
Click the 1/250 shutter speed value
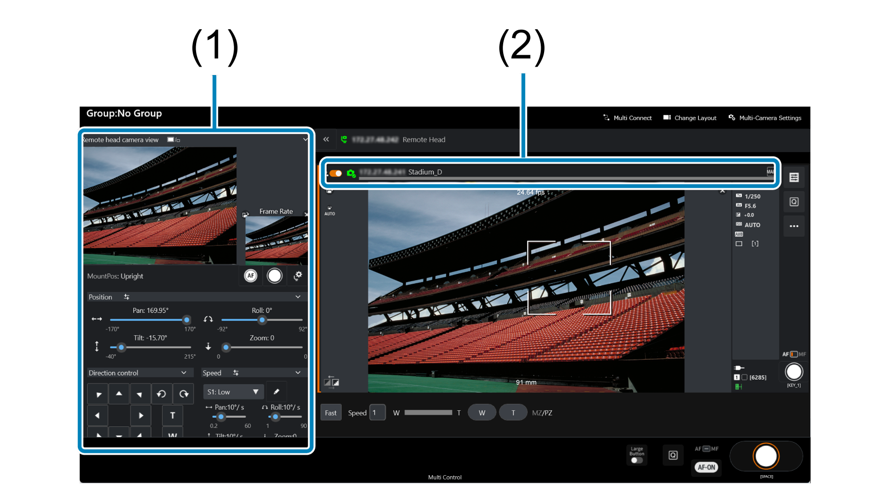[752, 196]
